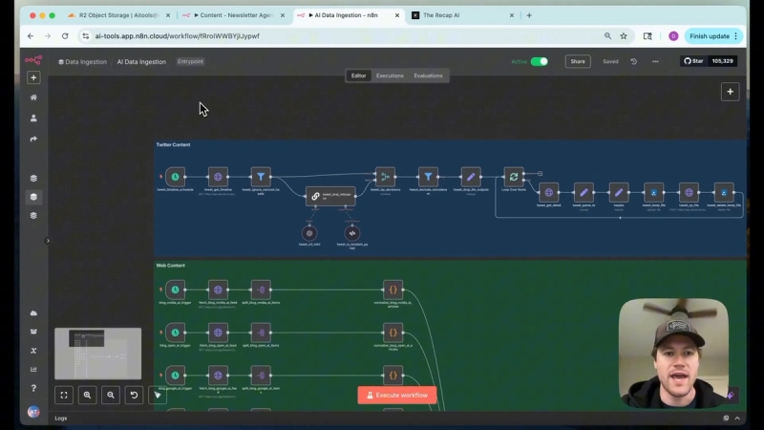Switch to The Recap AI browser tab
The width and height of the screenshot is (764, 430).
tap(463, 15)
